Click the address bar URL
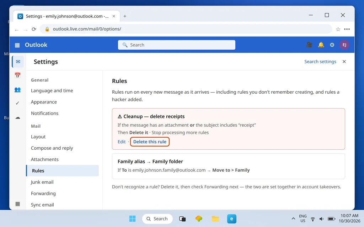Image resolution: width=364 pixels, height=227 pixels. pyautogui.click(x=87, y=29)
